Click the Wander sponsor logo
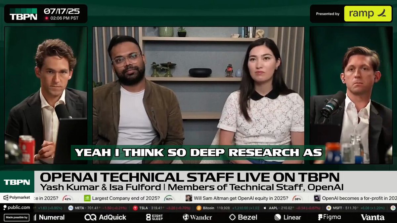The width and height of the screenshot is (397, 223). pos(197,217)
